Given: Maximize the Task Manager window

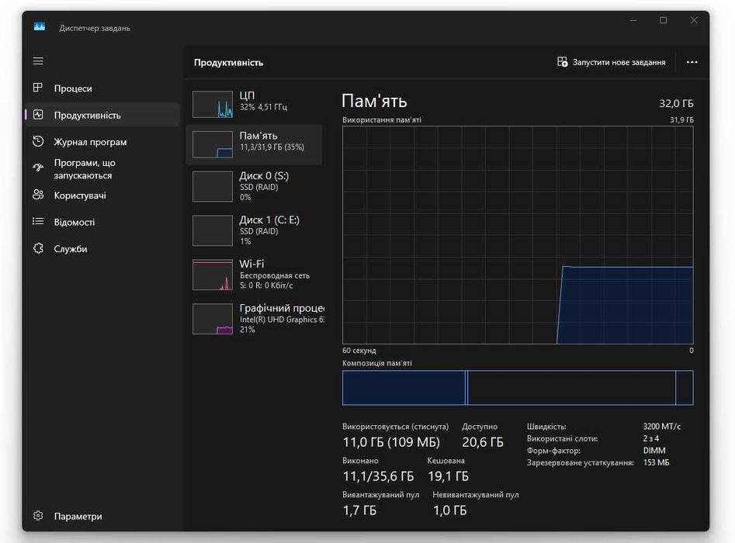Looking at the screenshot, I should pyautogui.click(x=664, y=20).
